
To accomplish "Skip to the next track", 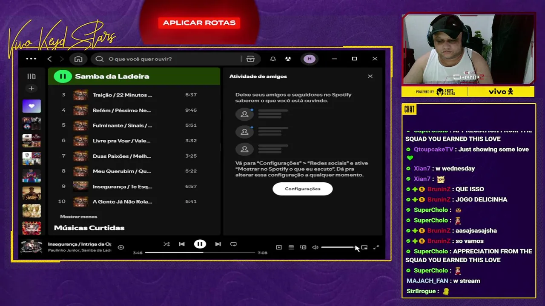I will 218,244.
